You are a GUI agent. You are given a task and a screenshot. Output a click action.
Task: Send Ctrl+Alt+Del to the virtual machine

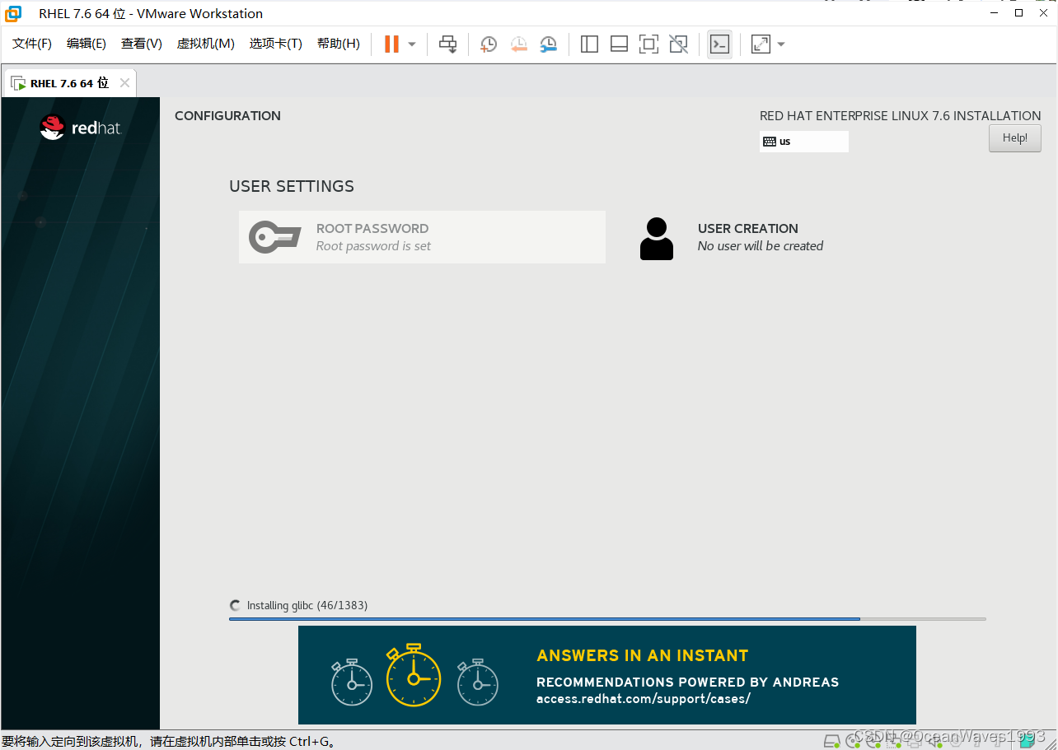tap(447, 44)
